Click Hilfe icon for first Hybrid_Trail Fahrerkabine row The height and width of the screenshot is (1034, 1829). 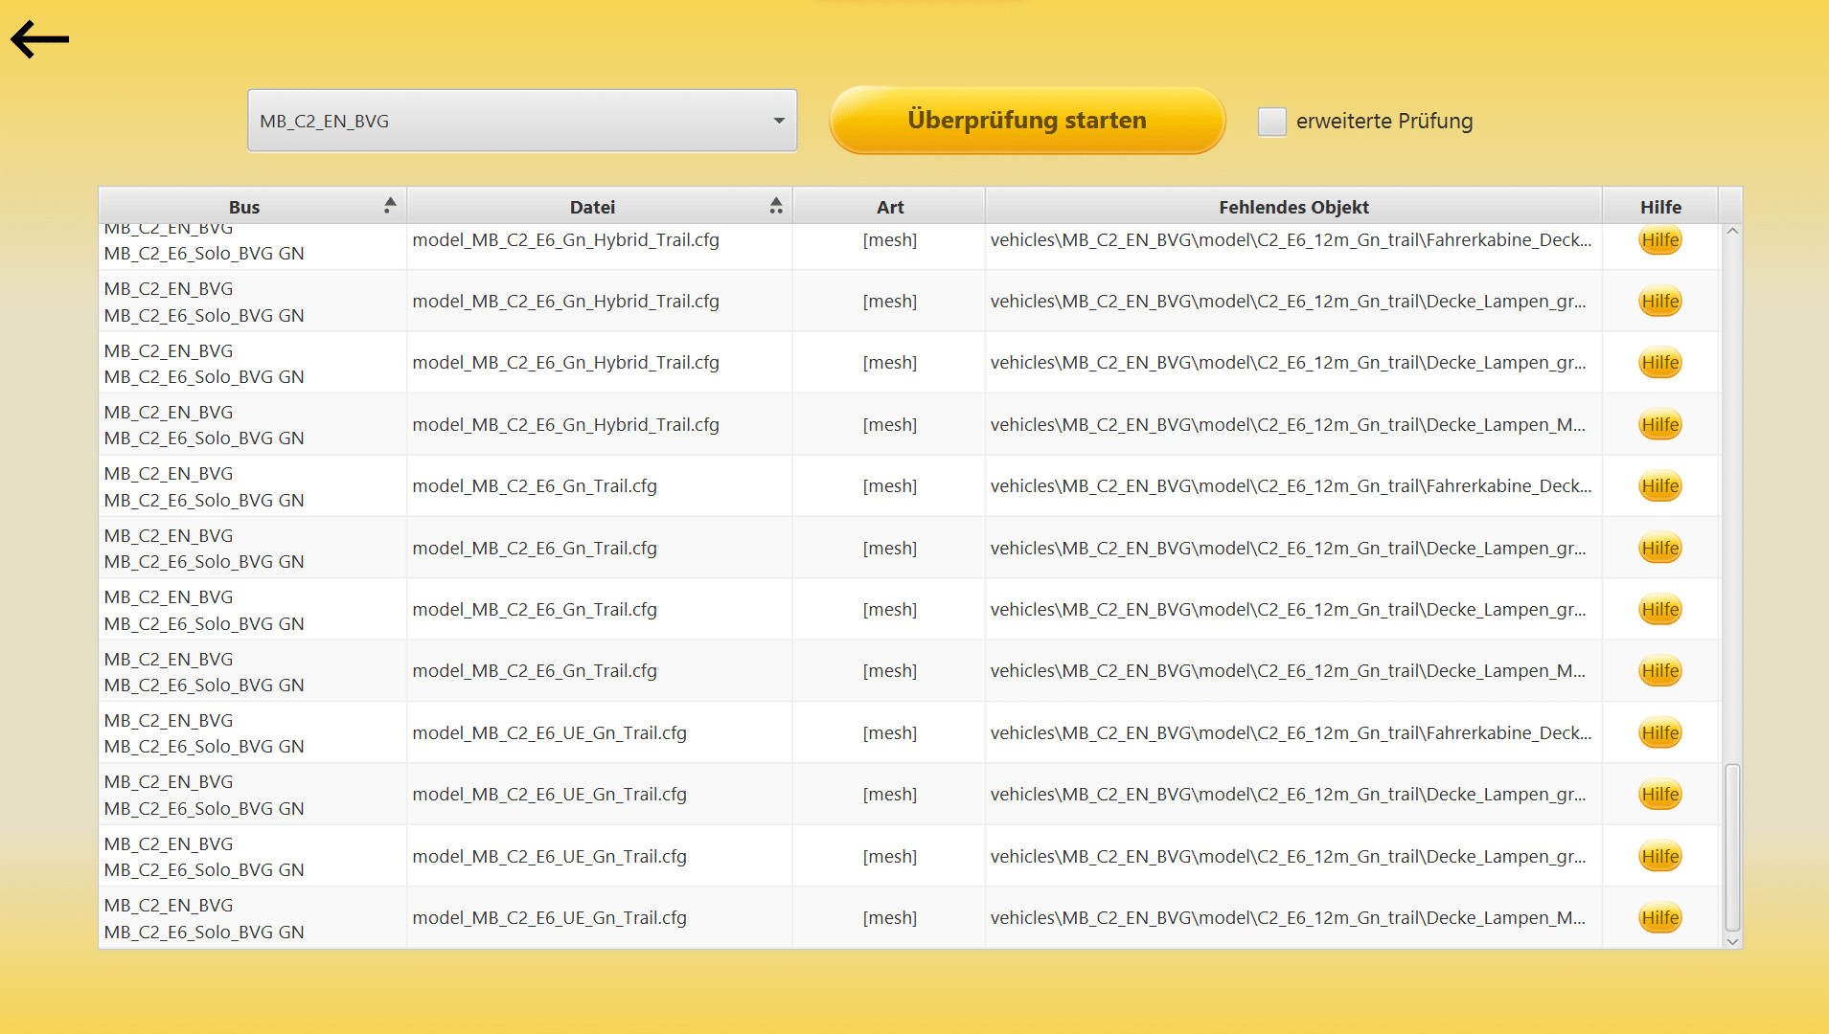pyautogui.click(x=1660, y=240)
